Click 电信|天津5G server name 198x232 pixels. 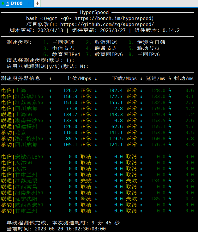[x=16, y=163]
